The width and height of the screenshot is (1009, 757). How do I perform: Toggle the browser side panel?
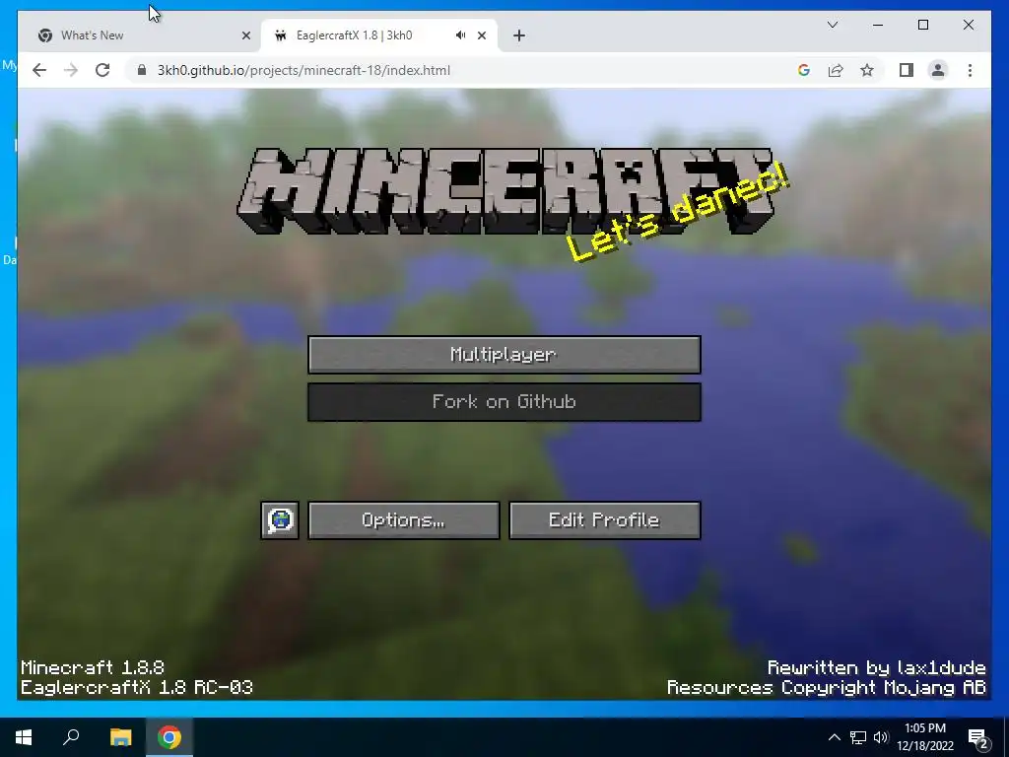(x=907, y=70)
